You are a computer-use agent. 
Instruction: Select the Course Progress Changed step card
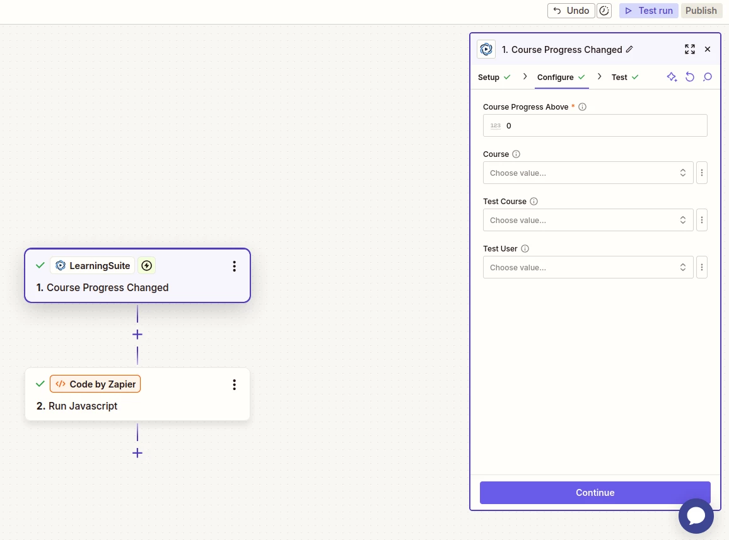pyautogui.click(x=137, y=275)
